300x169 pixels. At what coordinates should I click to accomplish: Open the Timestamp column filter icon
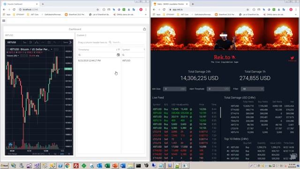pyautogui.click(x=119, y=50)
